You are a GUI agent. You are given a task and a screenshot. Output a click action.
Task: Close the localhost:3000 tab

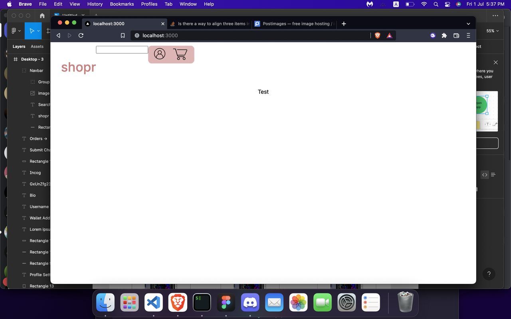tap(163, 24)
